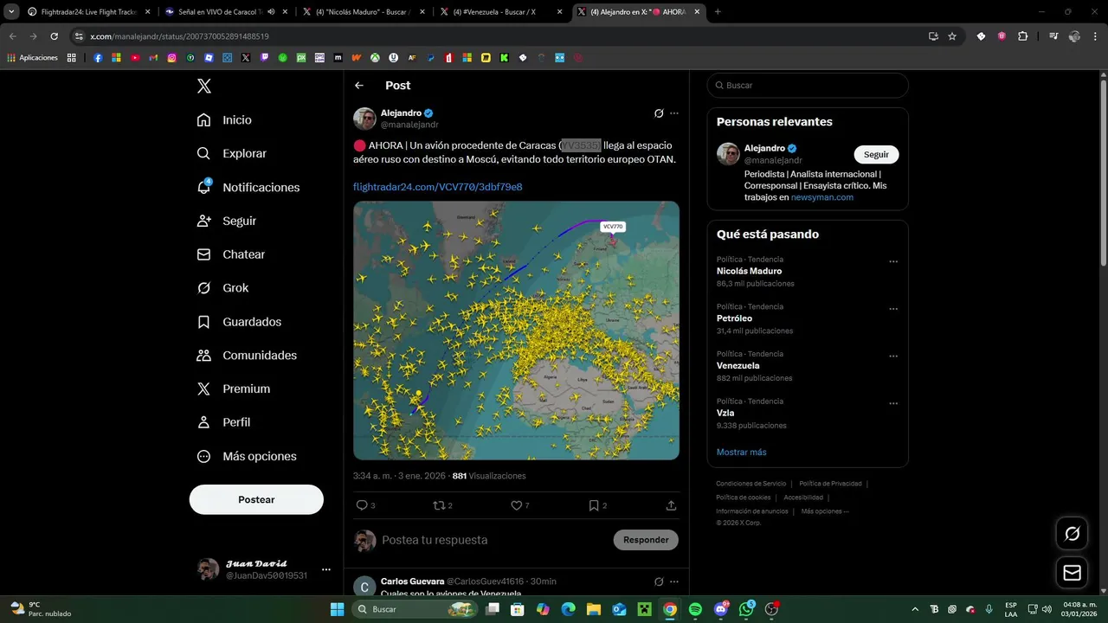This screenshot has width=1108, height=623.
Task: Bookmark this page with the star icon
Action: point(952,36)
